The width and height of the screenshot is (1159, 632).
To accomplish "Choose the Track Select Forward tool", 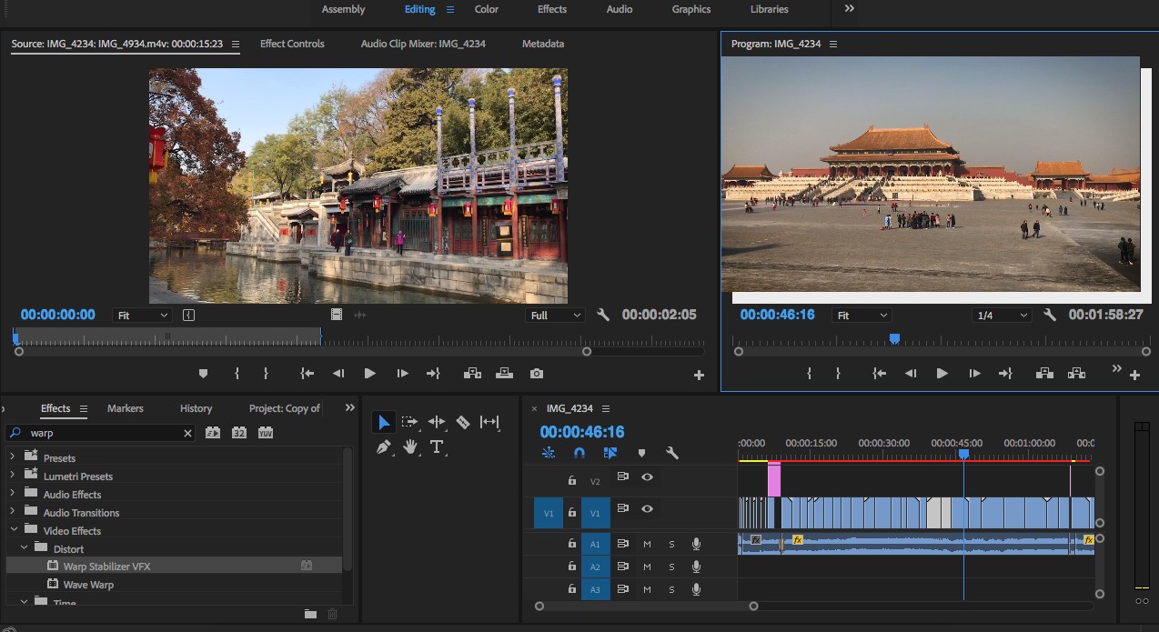I will (410, 422).
